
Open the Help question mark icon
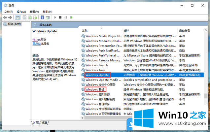pyautogui.click(x=42, y=17)
